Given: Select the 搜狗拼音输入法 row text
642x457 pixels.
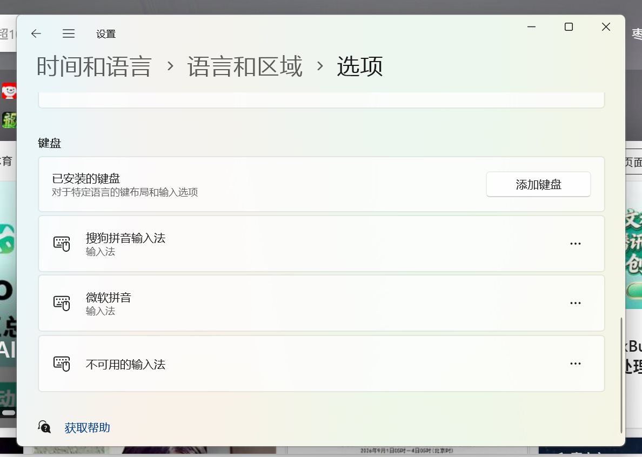Looking at the screenshot, I should coord(125,239).
